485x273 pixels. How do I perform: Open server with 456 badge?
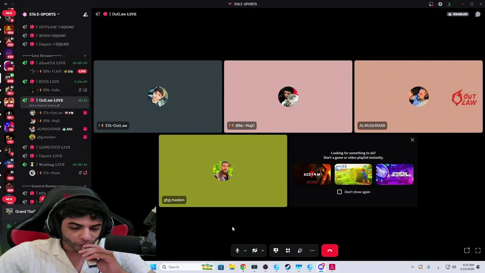click(9, 29)
